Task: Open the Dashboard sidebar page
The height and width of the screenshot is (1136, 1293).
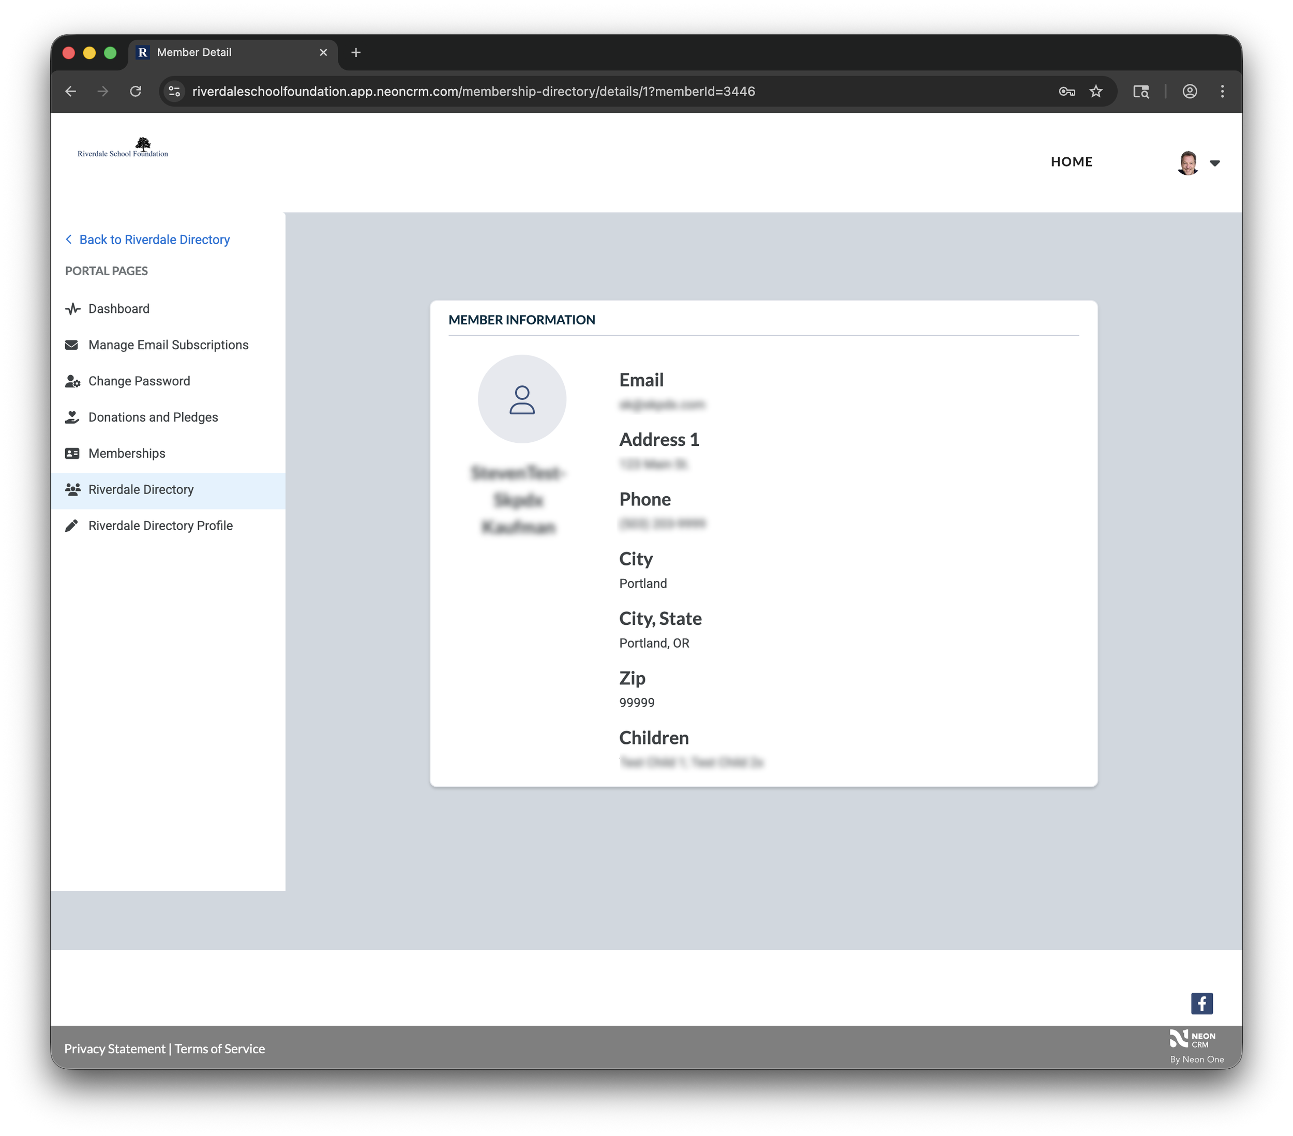Action: coord(119,309)
